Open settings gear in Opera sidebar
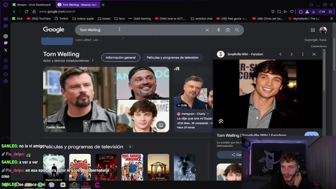The image size is (336, 189). pyautogui.click(x=6, y=81)
